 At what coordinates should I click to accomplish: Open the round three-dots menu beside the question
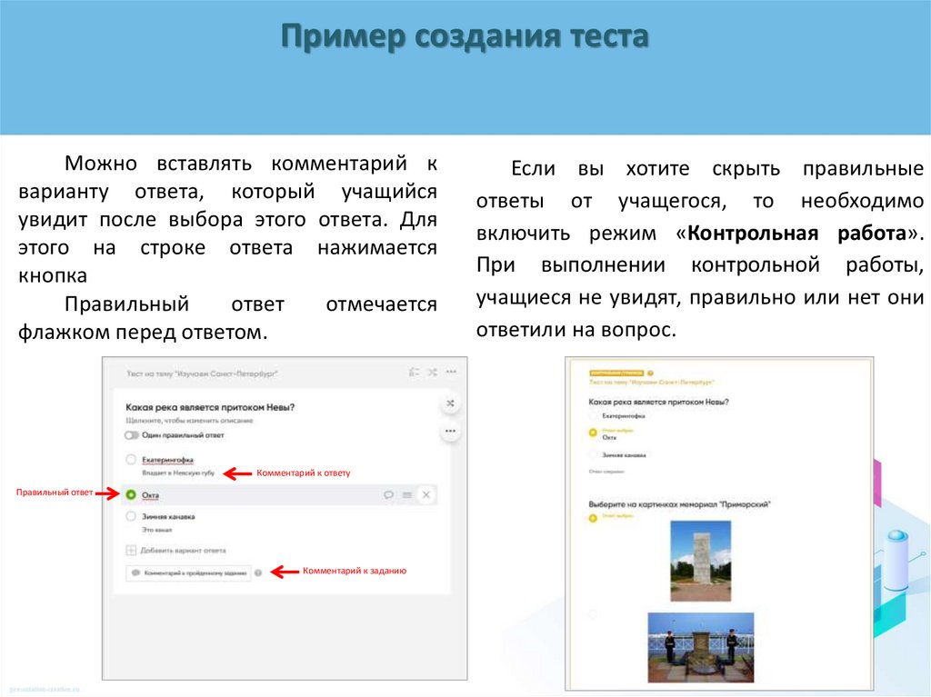[450, 433]
